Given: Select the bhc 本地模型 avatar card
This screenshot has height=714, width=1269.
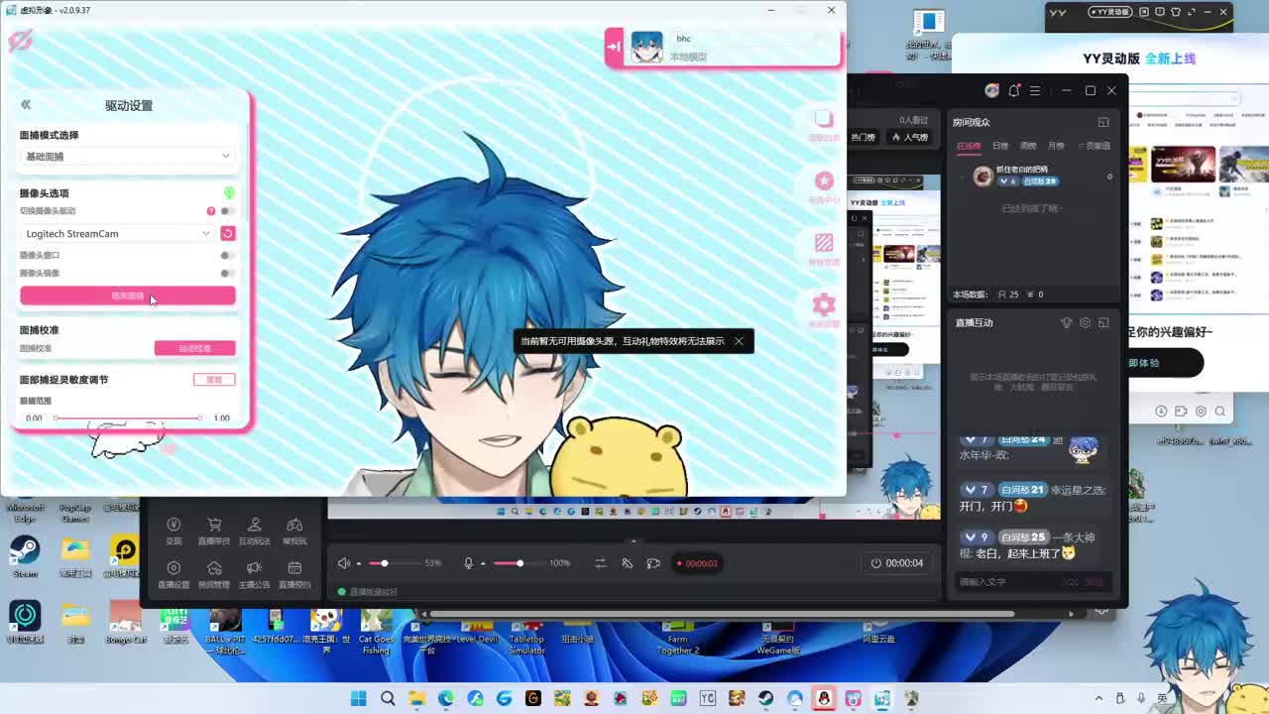Looking at the screenshot, I should [x=732, y=47].
